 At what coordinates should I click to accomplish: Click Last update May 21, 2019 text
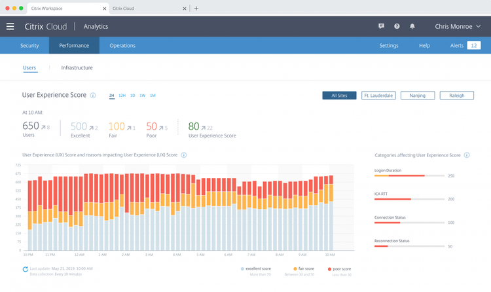pyautogui.click(x=61, y=268)
